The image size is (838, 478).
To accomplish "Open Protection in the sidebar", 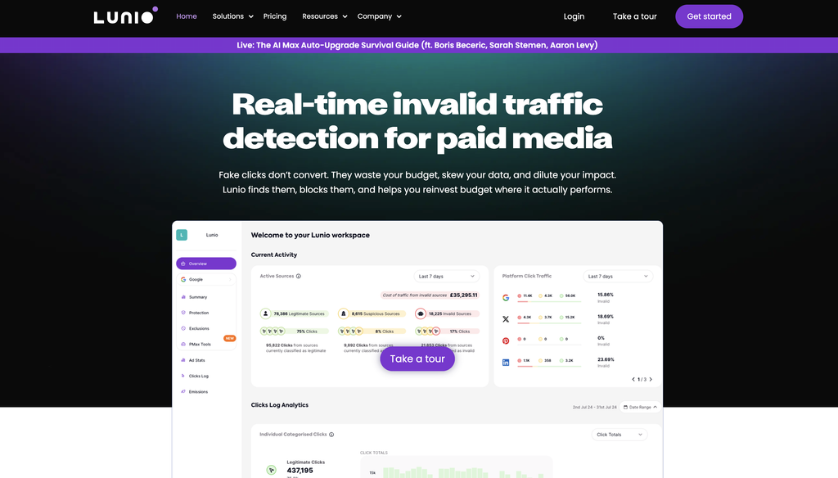I will click(x=199, y=313).
